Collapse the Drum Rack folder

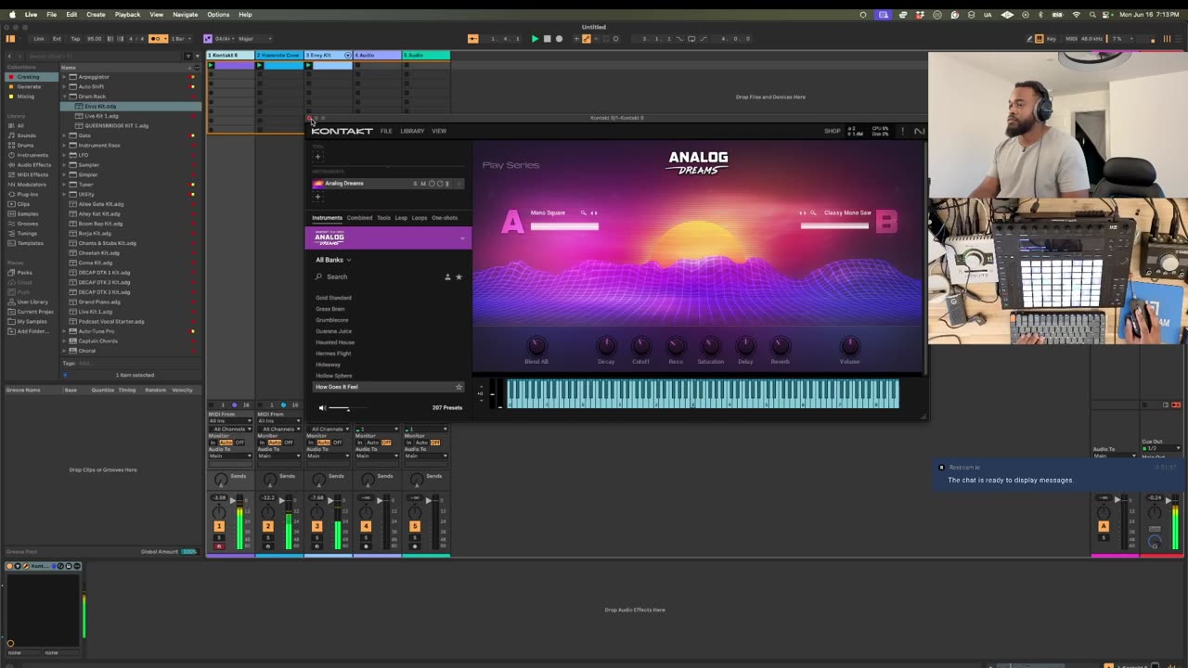click(64, 96)
